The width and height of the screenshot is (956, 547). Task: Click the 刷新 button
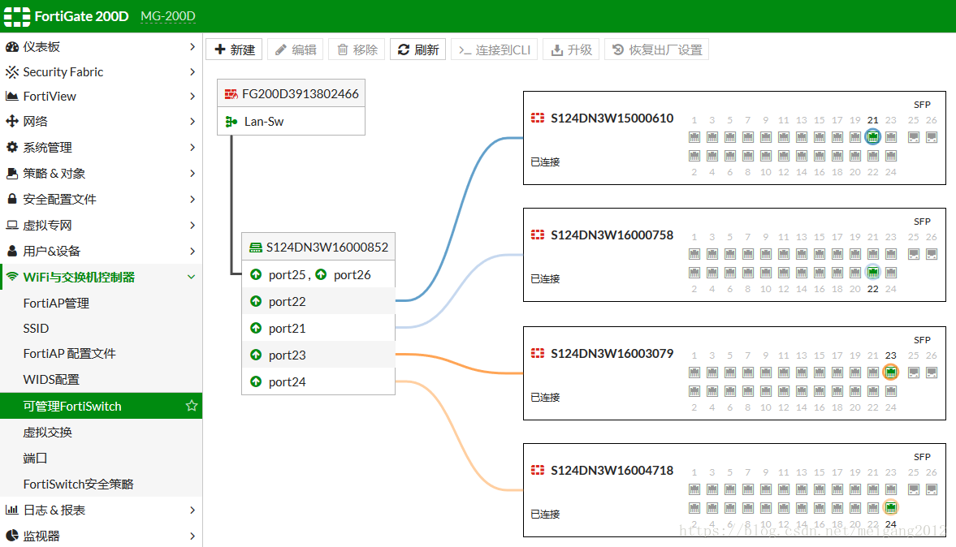click(x=418, y=50)
